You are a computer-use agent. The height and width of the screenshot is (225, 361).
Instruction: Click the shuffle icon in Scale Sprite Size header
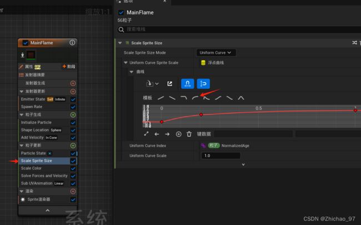point(354,43)
